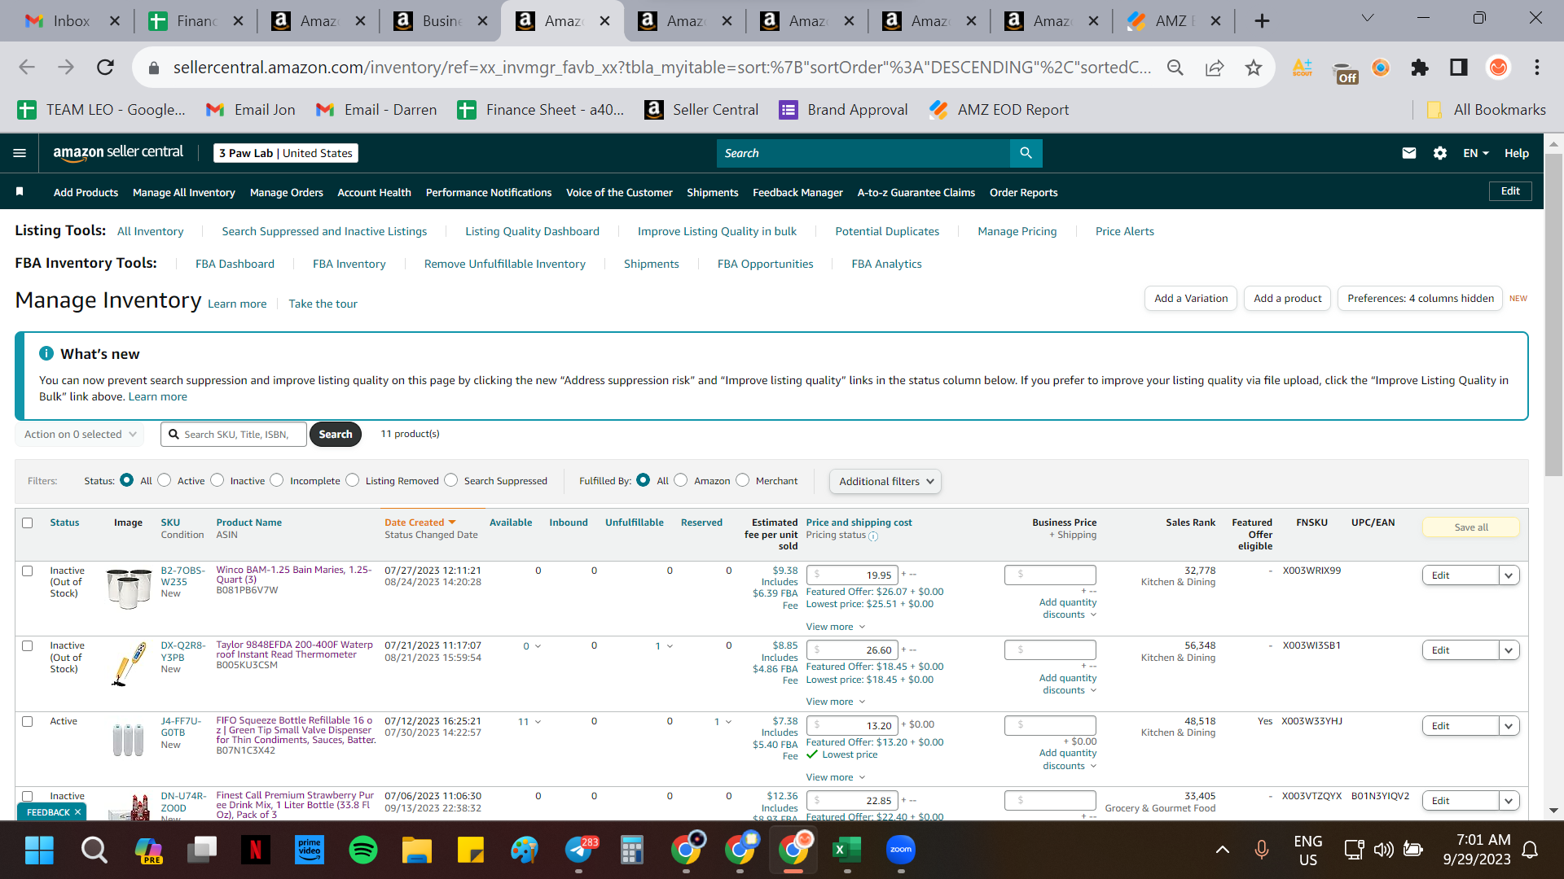Open Performance Notifications
This screenshot has width=1564, height=879.
(489, 192)
